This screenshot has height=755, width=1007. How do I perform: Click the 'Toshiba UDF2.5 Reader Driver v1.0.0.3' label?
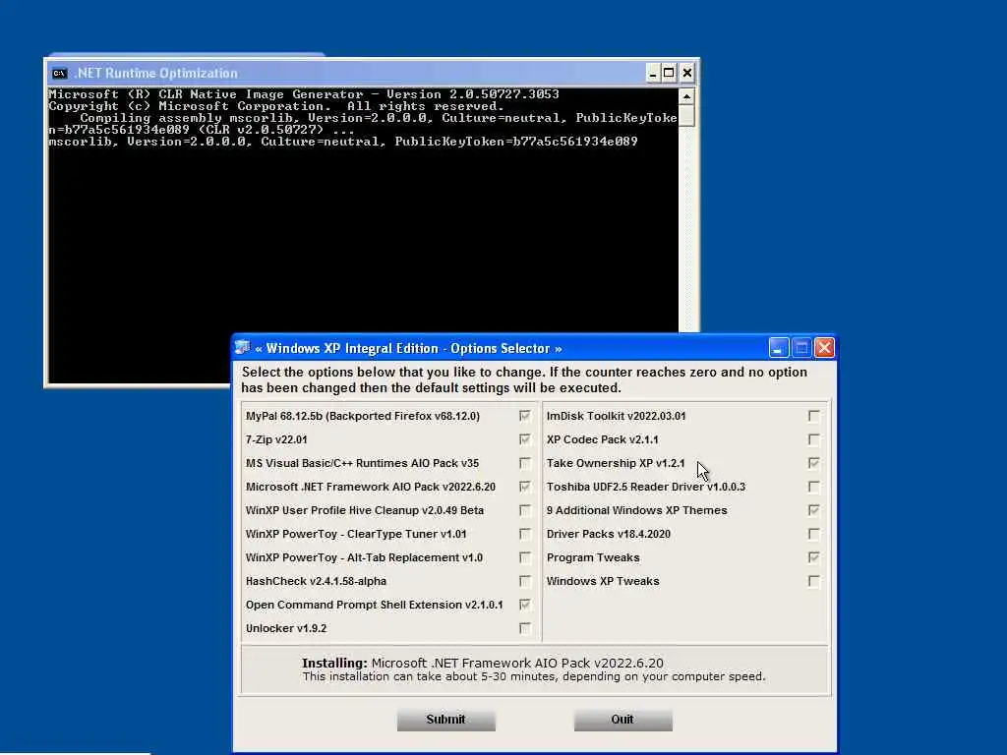(645, 487)
